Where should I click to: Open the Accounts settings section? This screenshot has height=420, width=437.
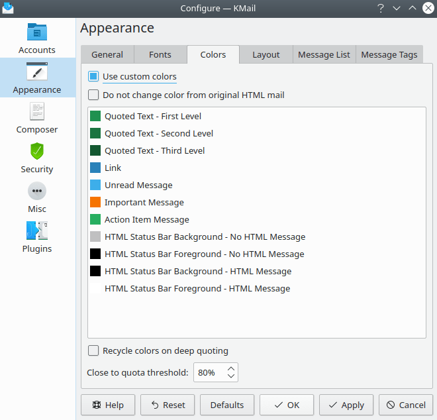pyautogui.click(x=37, y=38)
